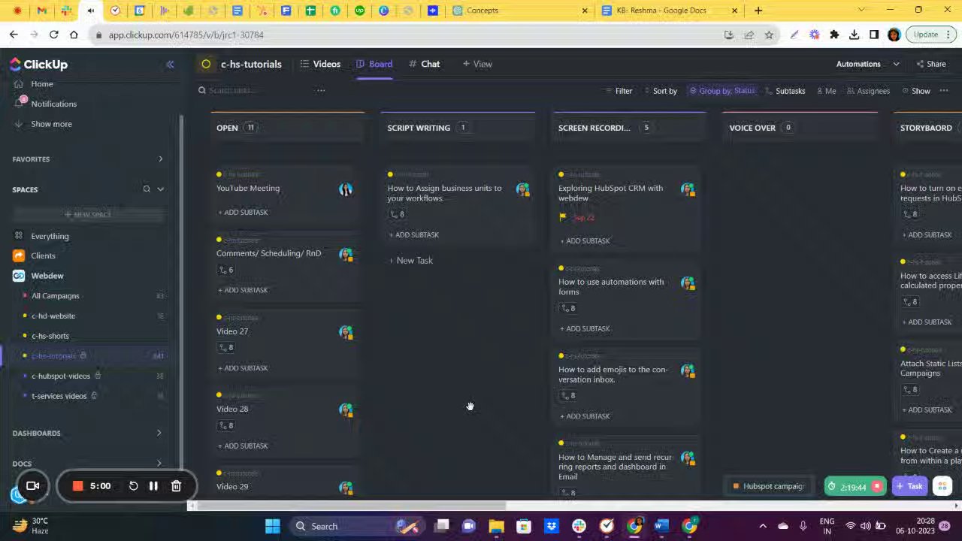Image resolution: width=962 pixels, height=541 pixels.
Task: Click the Share button
Action: click(x=930, y=64)
